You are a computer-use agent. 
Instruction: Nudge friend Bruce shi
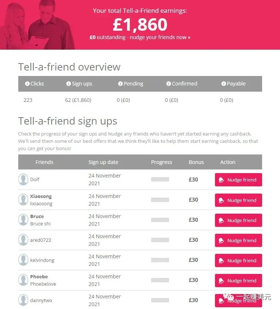click(238, 220)
